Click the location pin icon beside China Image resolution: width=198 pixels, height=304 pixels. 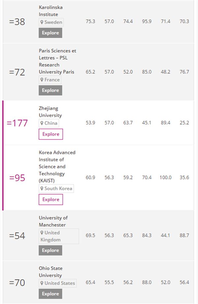click(42, 123)
